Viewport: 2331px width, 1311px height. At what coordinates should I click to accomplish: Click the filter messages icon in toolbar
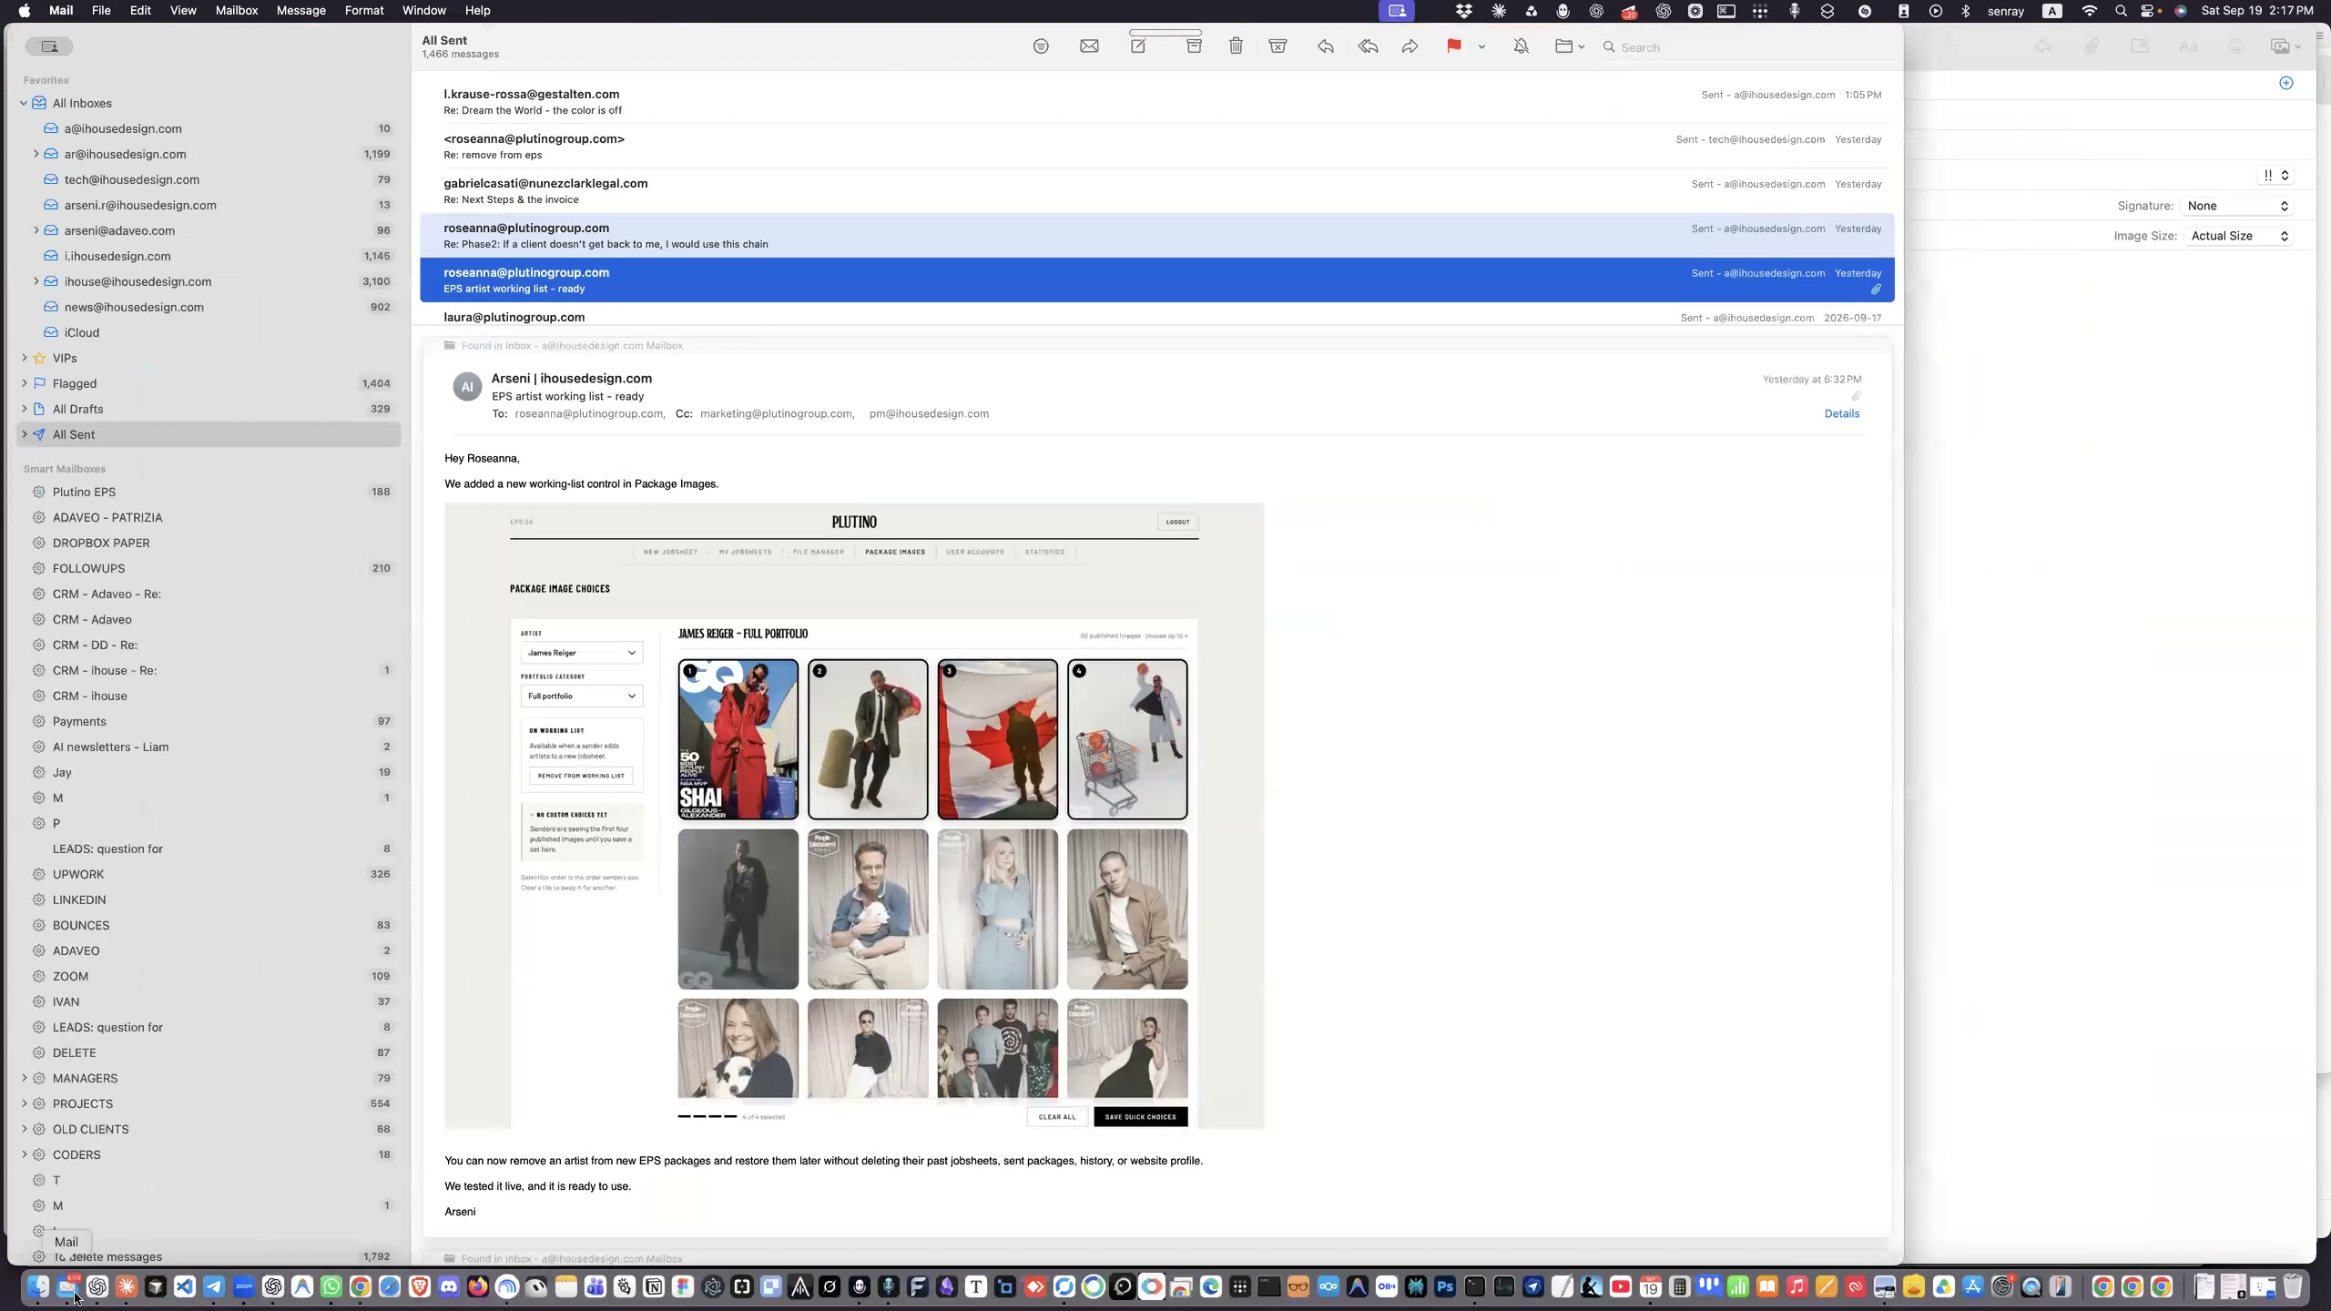point(1041,46)
